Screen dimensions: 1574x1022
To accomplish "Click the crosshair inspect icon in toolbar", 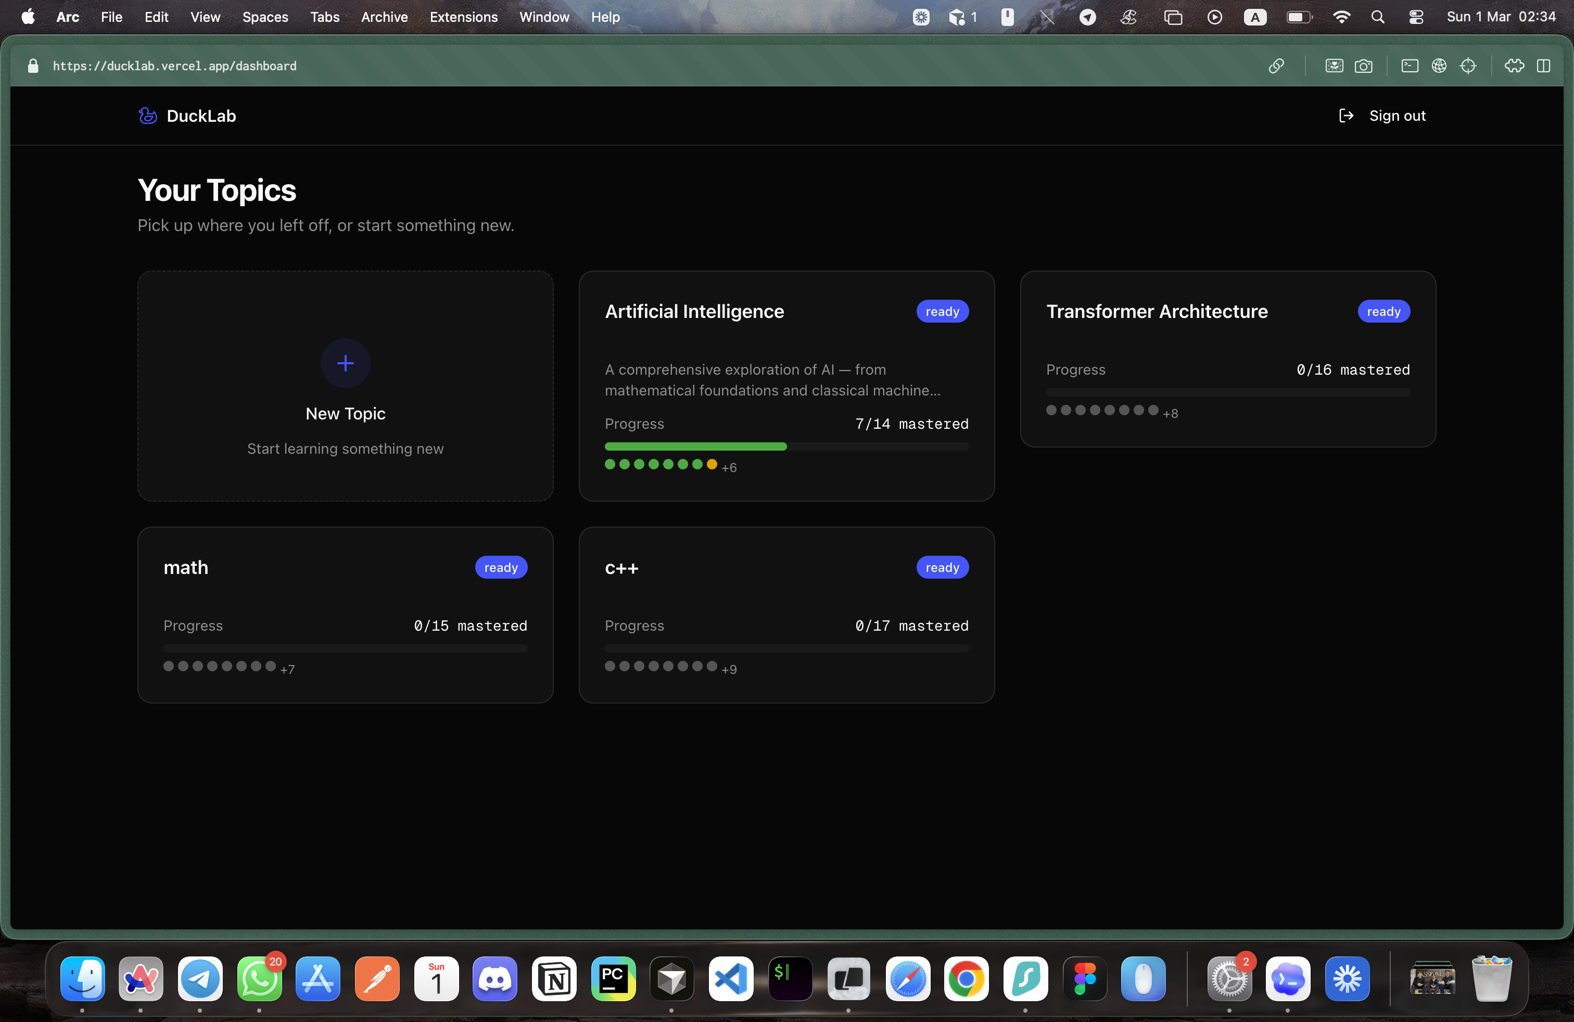I will (1468, 66).
